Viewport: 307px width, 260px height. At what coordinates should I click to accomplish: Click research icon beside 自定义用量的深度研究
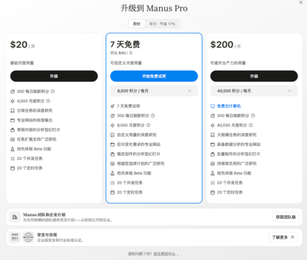tap(112, 135)
